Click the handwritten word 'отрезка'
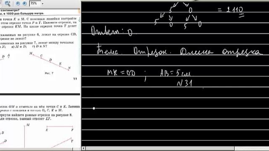Screen dimensions: 269x151 [242, 52]
